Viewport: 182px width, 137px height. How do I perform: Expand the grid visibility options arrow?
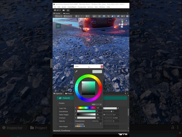79,16
